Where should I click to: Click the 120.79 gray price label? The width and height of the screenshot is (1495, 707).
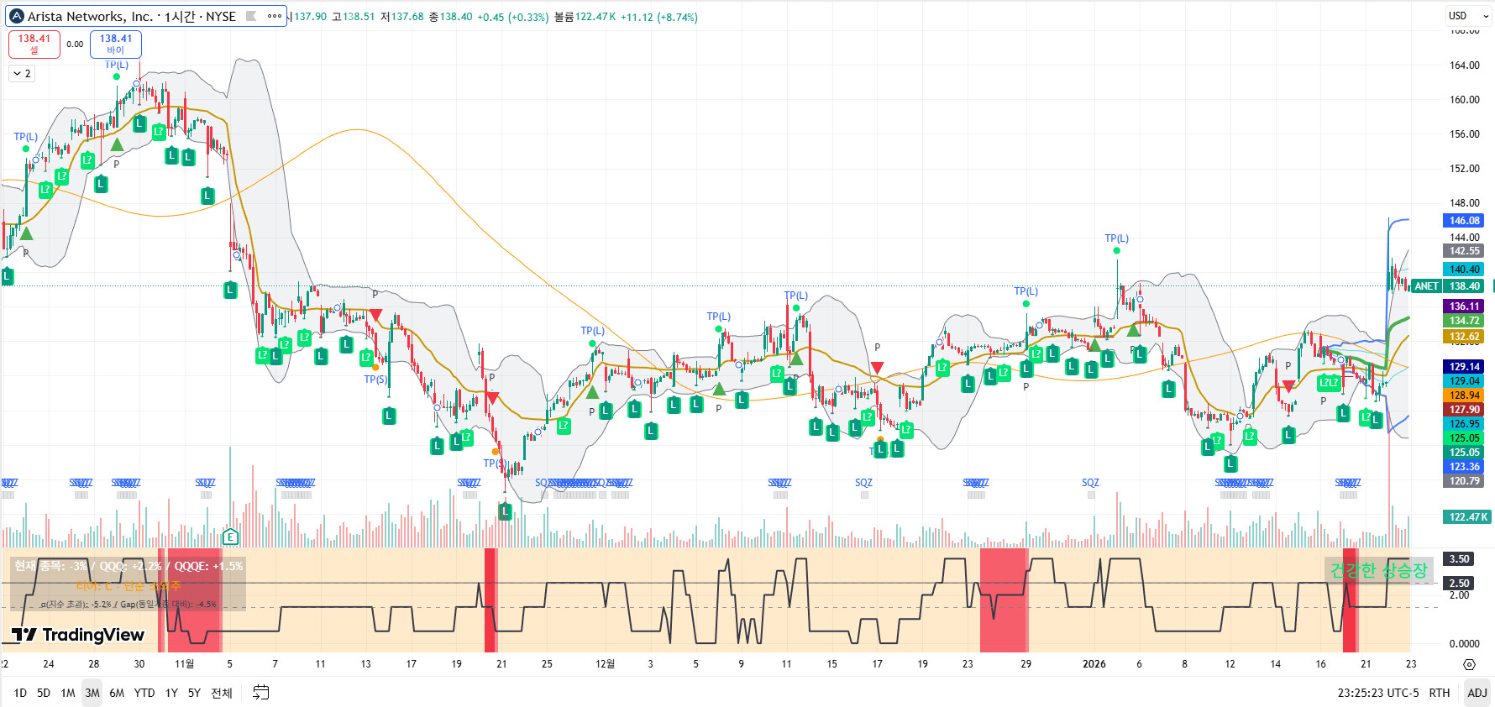point(1464,481)
